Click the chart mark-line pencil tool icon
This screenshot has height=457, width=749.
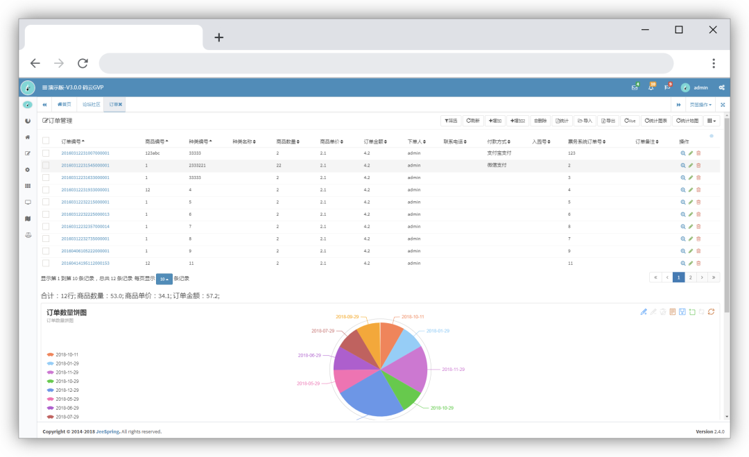[x=644, y=312]
